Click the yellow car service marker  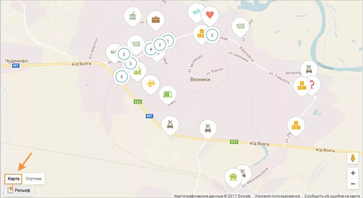pyautogui.click(x=151, y=84)
